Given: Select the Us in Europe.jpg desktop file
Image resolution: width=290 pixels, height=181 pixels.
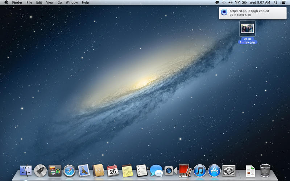Looking at the screenshot, I should pos(247,28).
